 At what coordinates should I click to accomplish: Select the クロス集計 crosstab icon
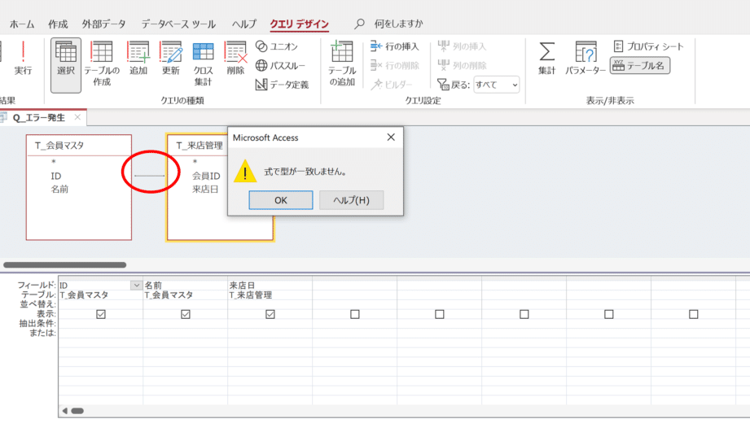pyautogui.click(x=203, y=63)
